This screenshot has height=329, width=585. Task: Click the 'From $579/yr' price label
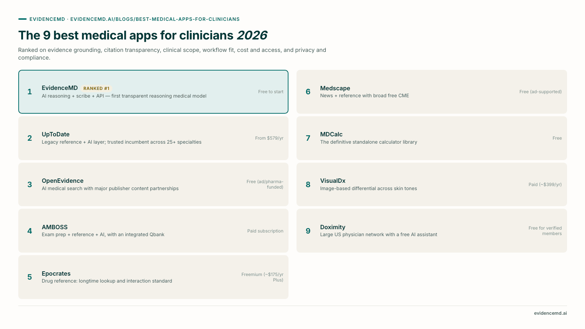[269, 138]
